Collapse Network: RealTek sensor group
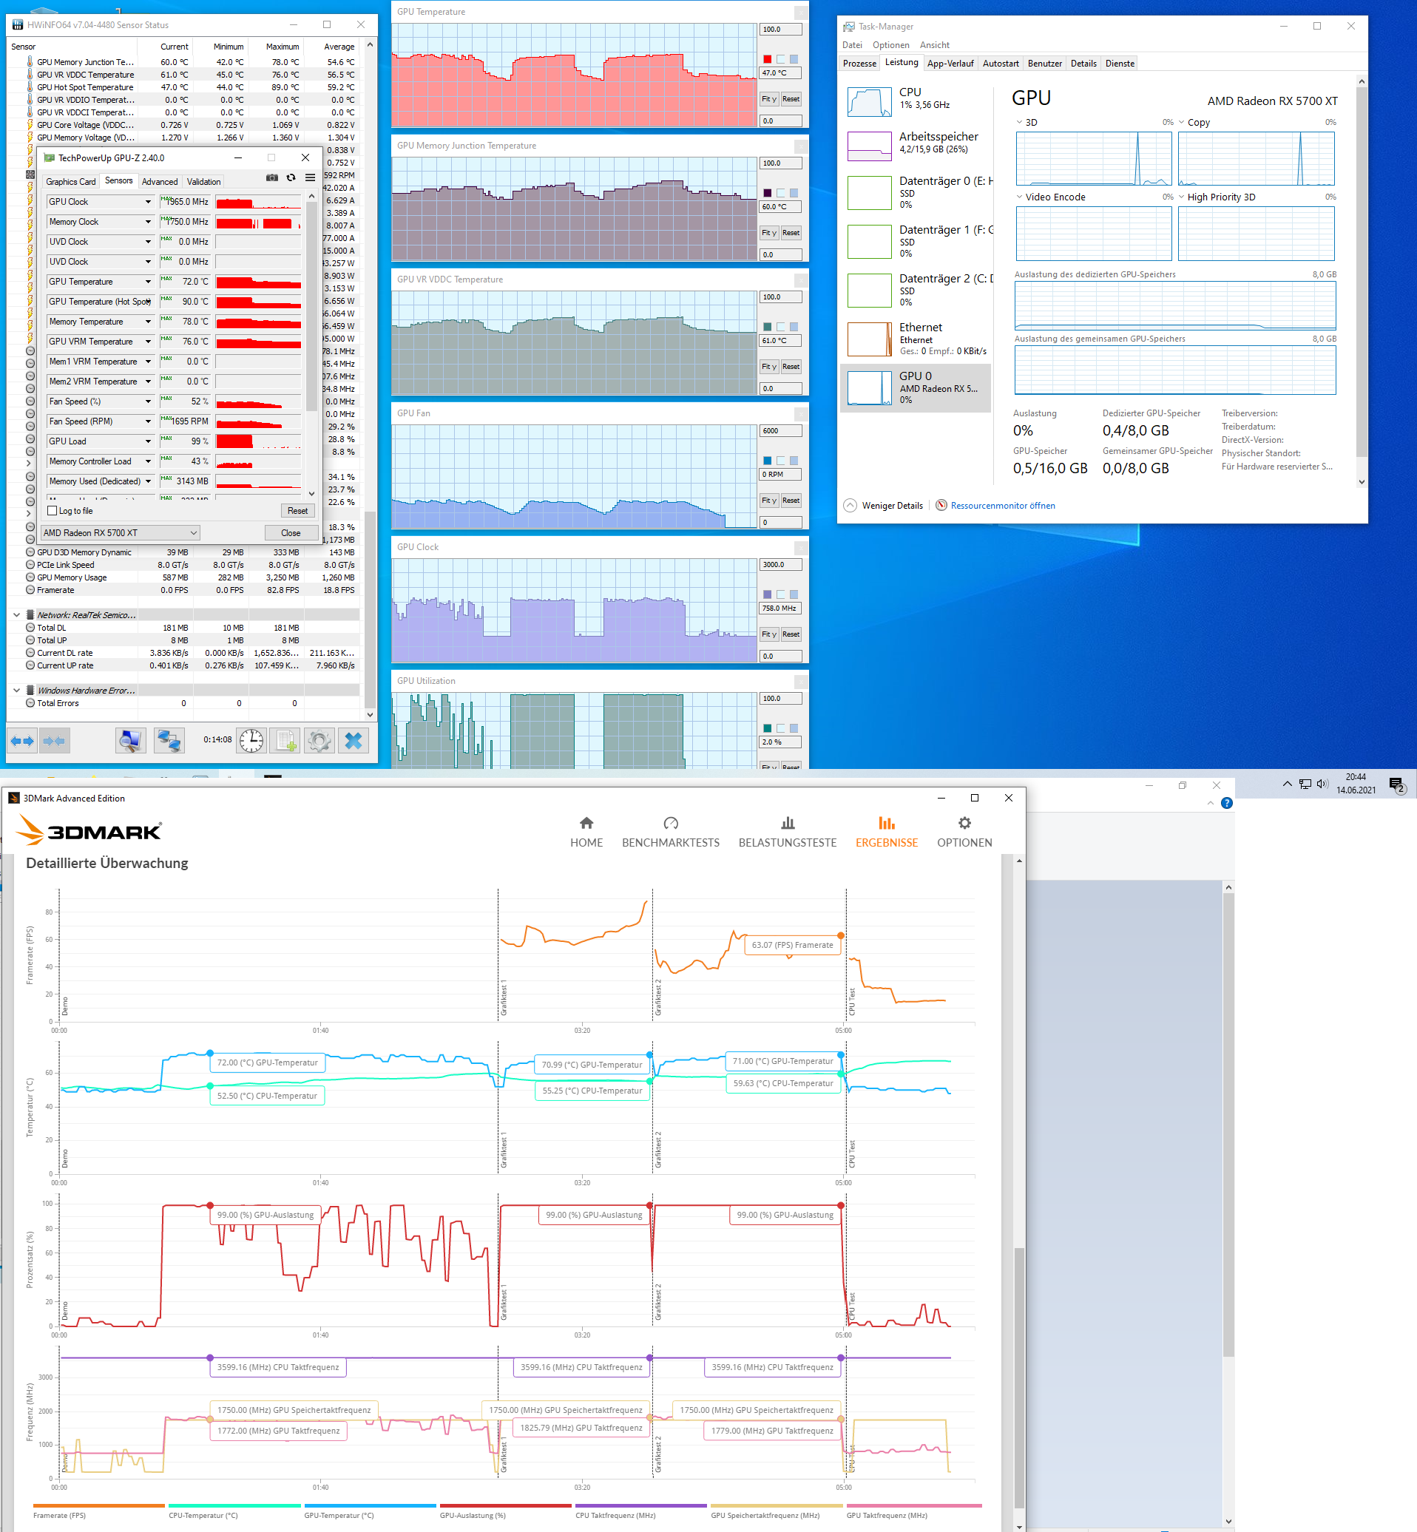 17,614
